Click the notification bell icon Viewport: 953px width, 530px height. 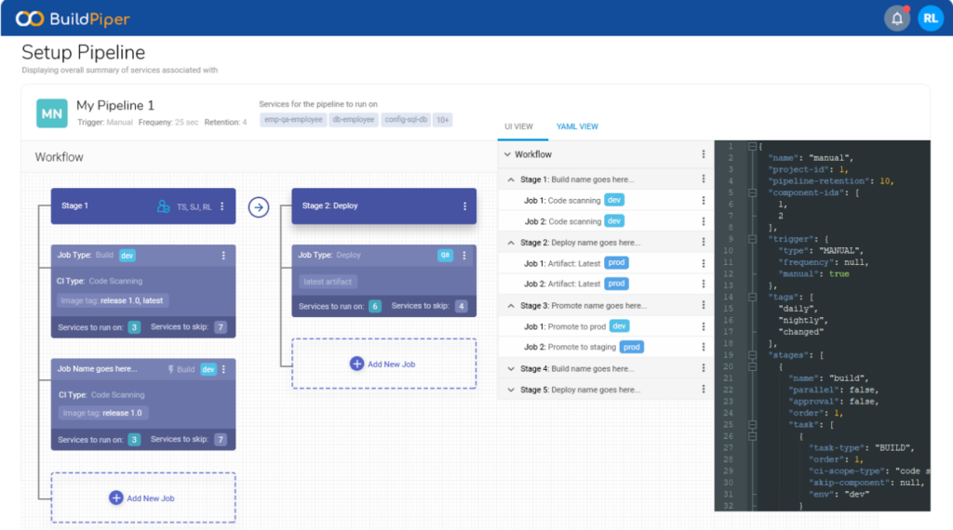[896, 19]
